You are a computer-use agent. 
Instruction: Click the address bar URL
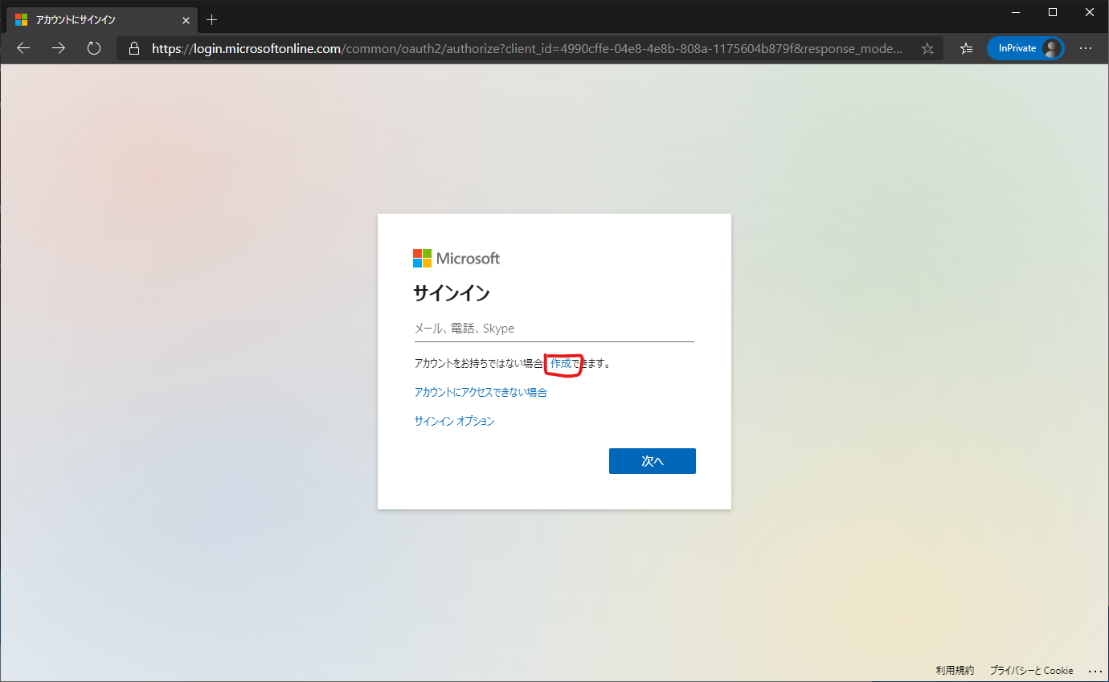point(527,48)
